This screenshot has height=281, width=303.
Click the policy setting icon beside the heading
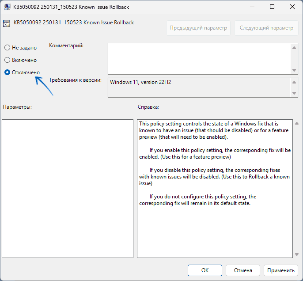tap(7, 23)
